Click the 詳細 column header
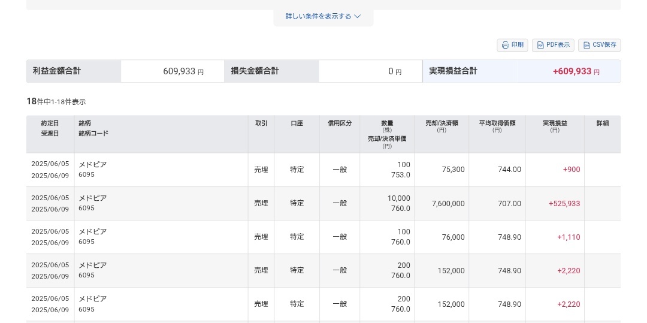The height and width of the screenshot is (323, 647). 603,123
